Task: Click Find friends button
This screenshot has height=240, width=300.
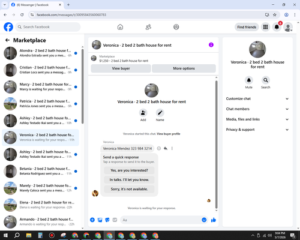Action: tap(247, 27)
